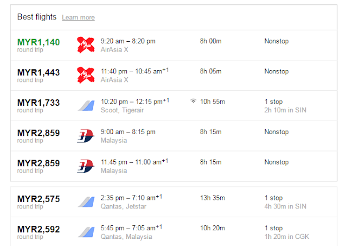Click Wi-Fi icon on Scoot flight
Screen dimensions: 347x246
(x=193, y=101)
